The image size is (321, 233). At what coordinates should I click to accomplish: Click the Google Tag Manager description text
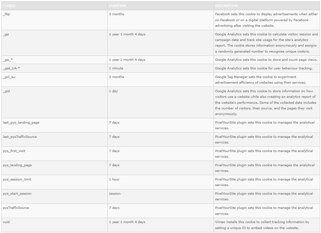coord(261,80)
